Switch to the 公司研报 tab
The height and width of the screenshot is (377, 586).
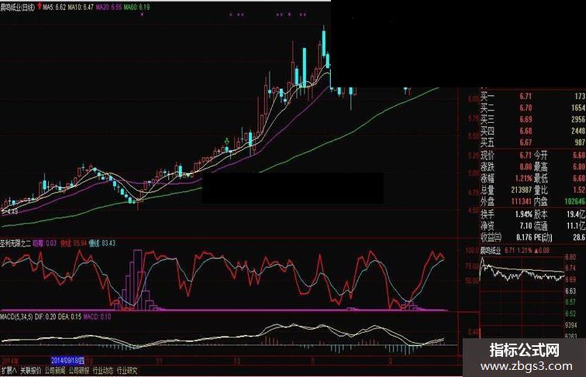(79, 371)
